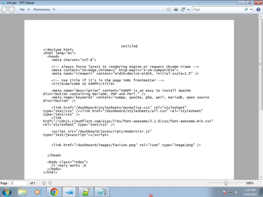263x197 pixels.
Task: Click inside the Find search field
Action: click(x=218, y=9)
